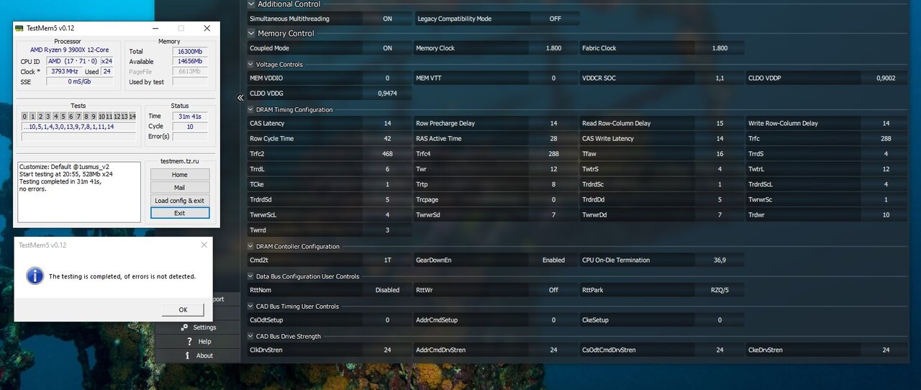Viewport: 921px width, 390px height.
Task: Select the Row Cycle Time 42 value
Action: (387, 138)
